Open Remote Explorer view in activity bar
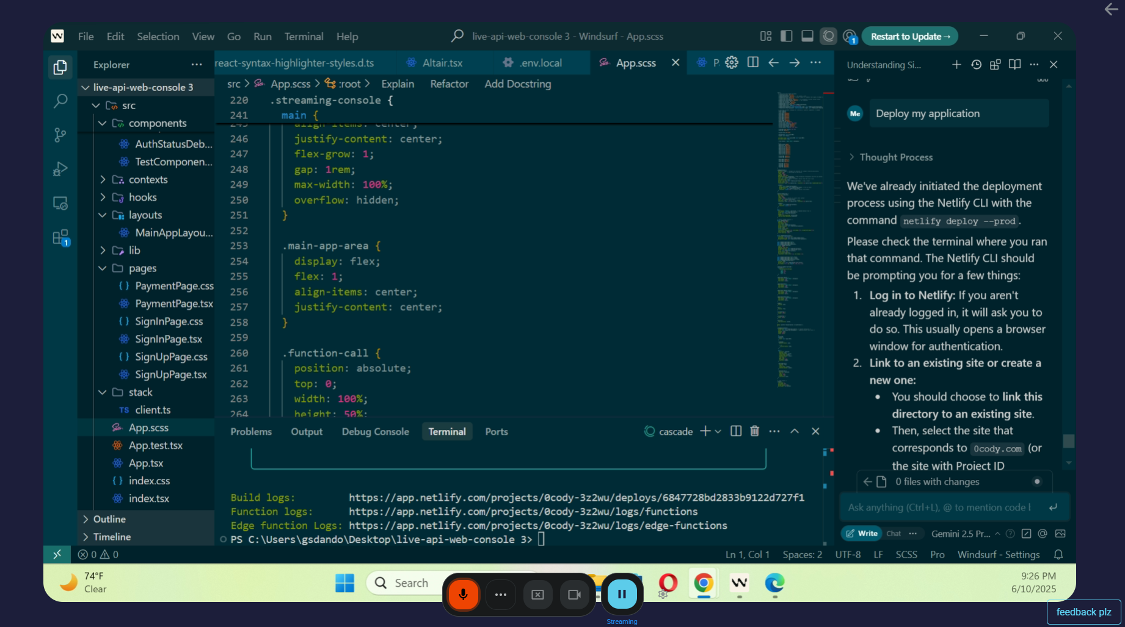The height and width of the screenshot is (627, 1125). pos(60,203)
